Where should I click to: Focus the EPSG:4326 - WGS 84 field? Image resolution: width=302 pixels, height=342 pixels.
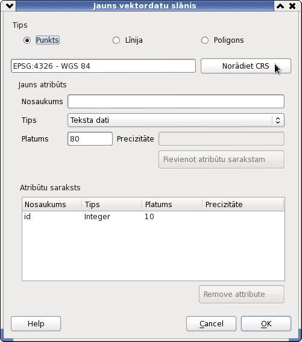click(x=103, y=66)
